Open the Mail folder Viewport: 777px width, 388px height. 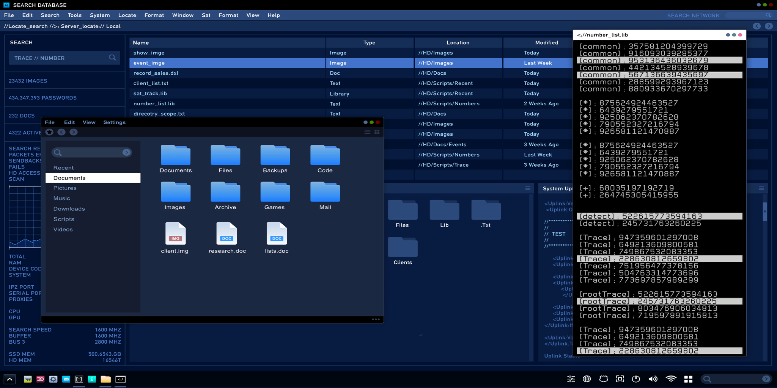(x=325, y=196)
